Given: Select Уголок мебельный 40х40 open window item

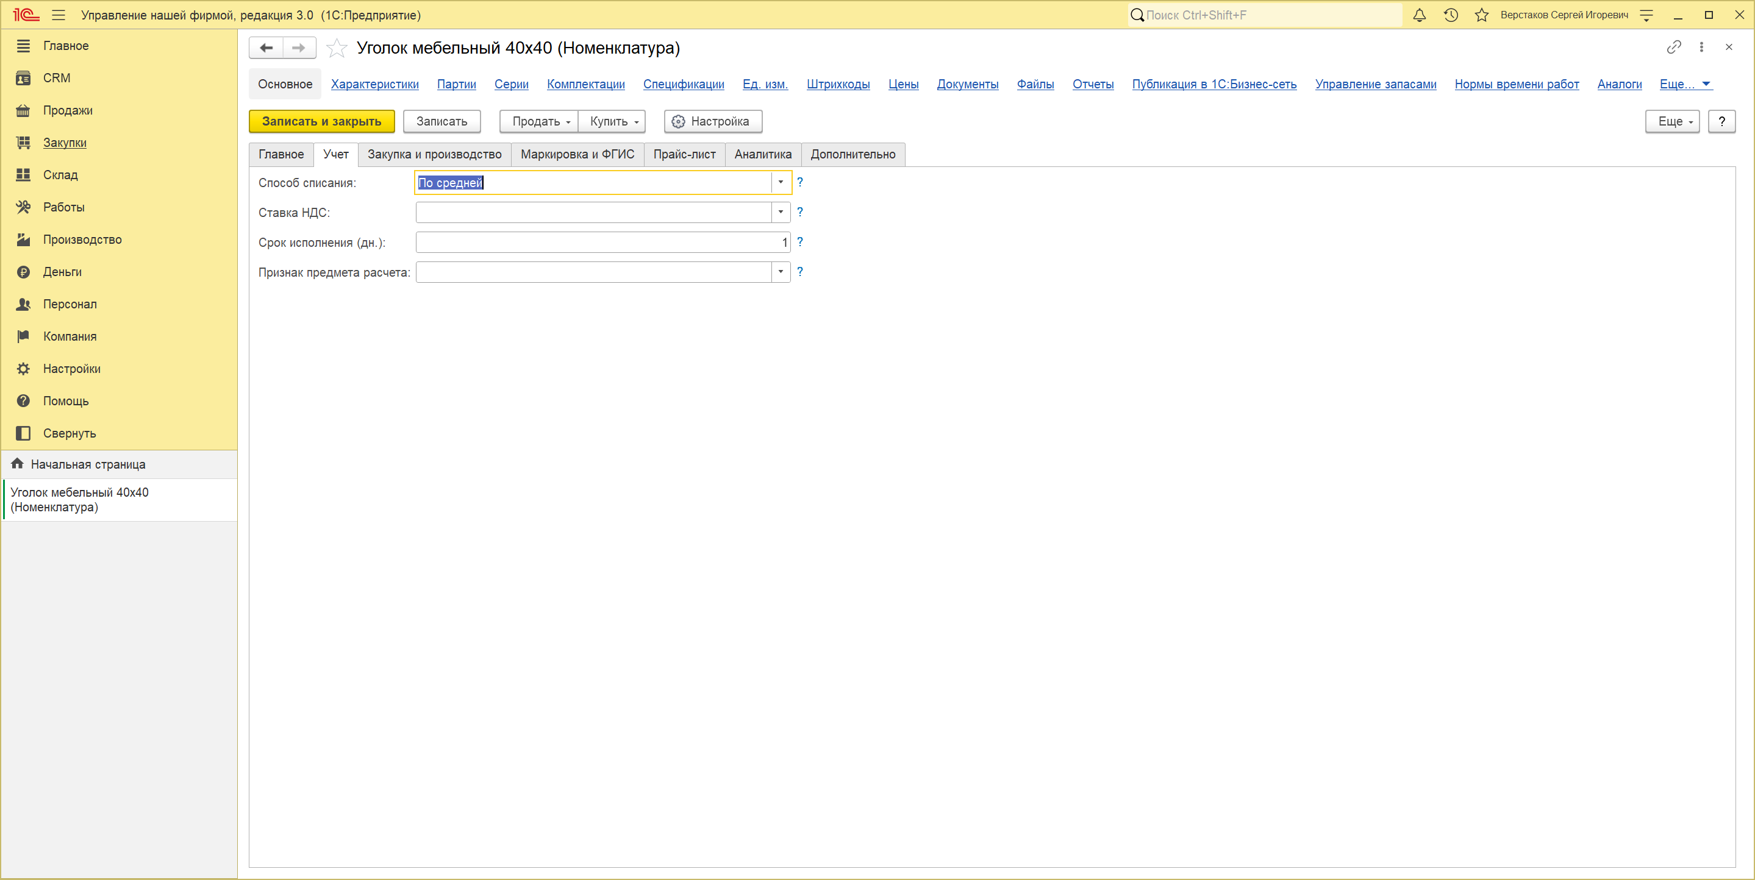Looking at the screenshot, I should (120, 500).
